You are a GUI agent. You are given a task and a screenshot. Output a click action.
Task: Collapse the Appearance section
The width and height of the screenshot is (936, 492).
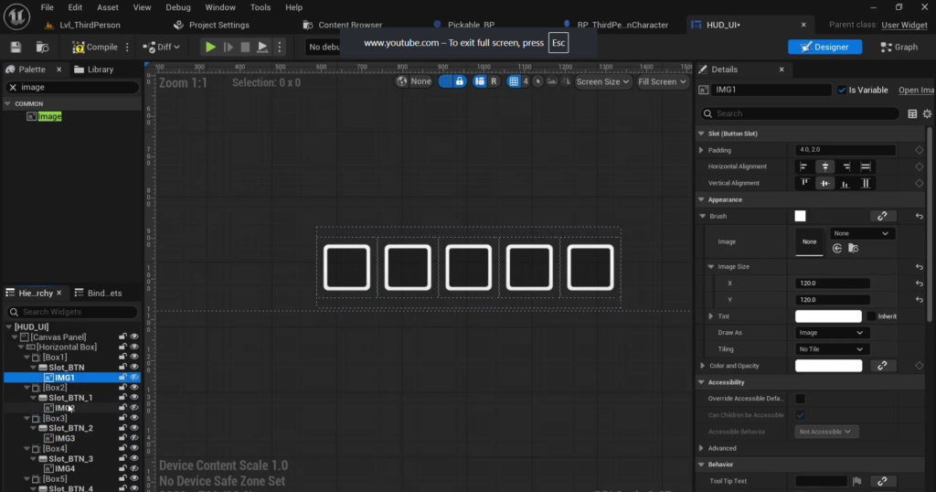click(701, 199)
